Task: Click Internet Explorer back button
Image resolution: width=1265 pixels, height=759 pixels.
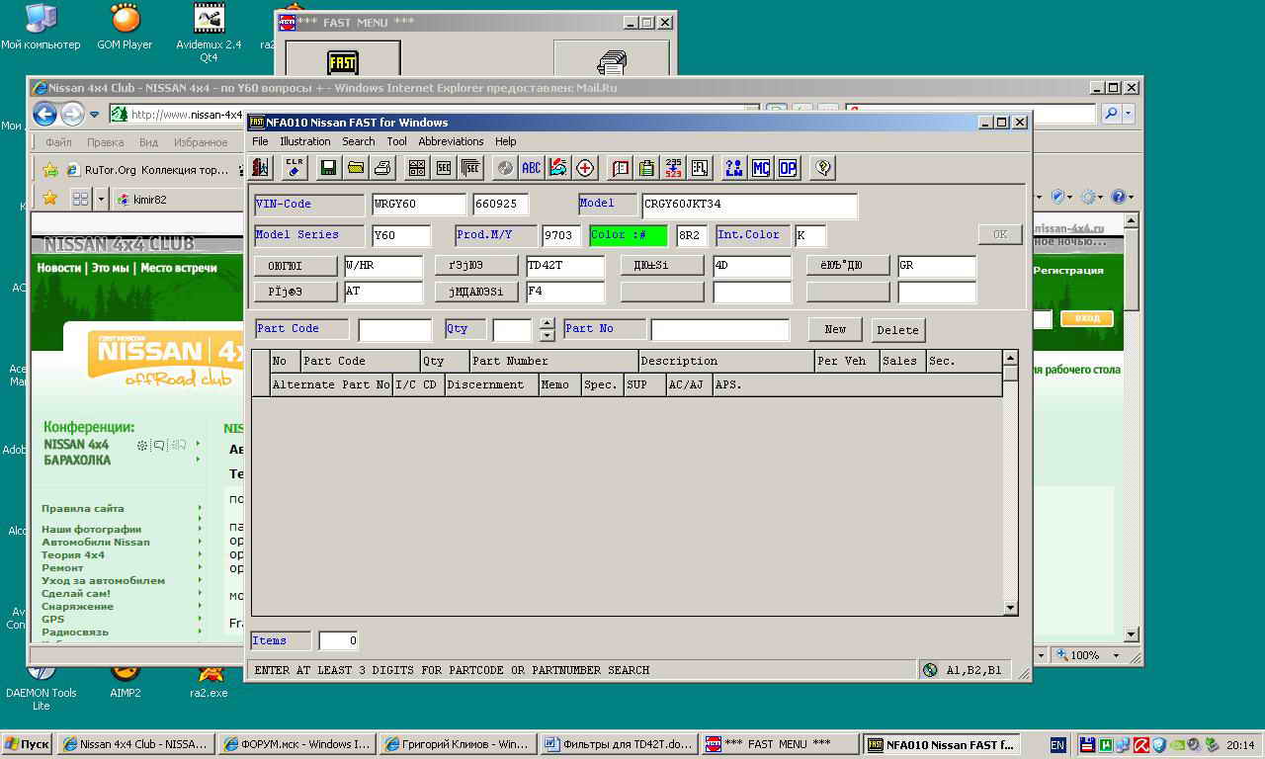Action: coord(45,114)
